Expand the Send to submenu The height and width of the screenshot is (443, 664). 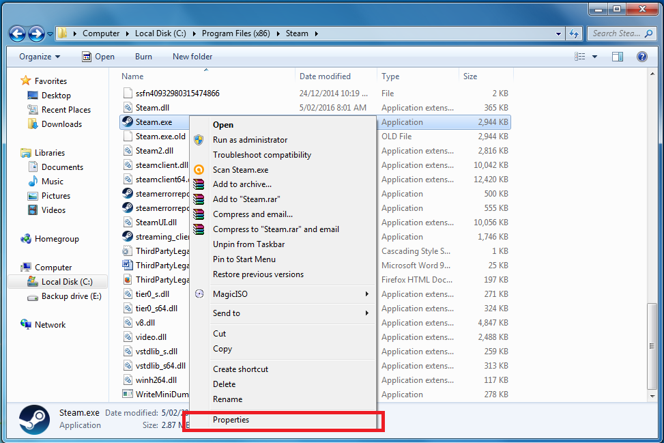[283, 313]
